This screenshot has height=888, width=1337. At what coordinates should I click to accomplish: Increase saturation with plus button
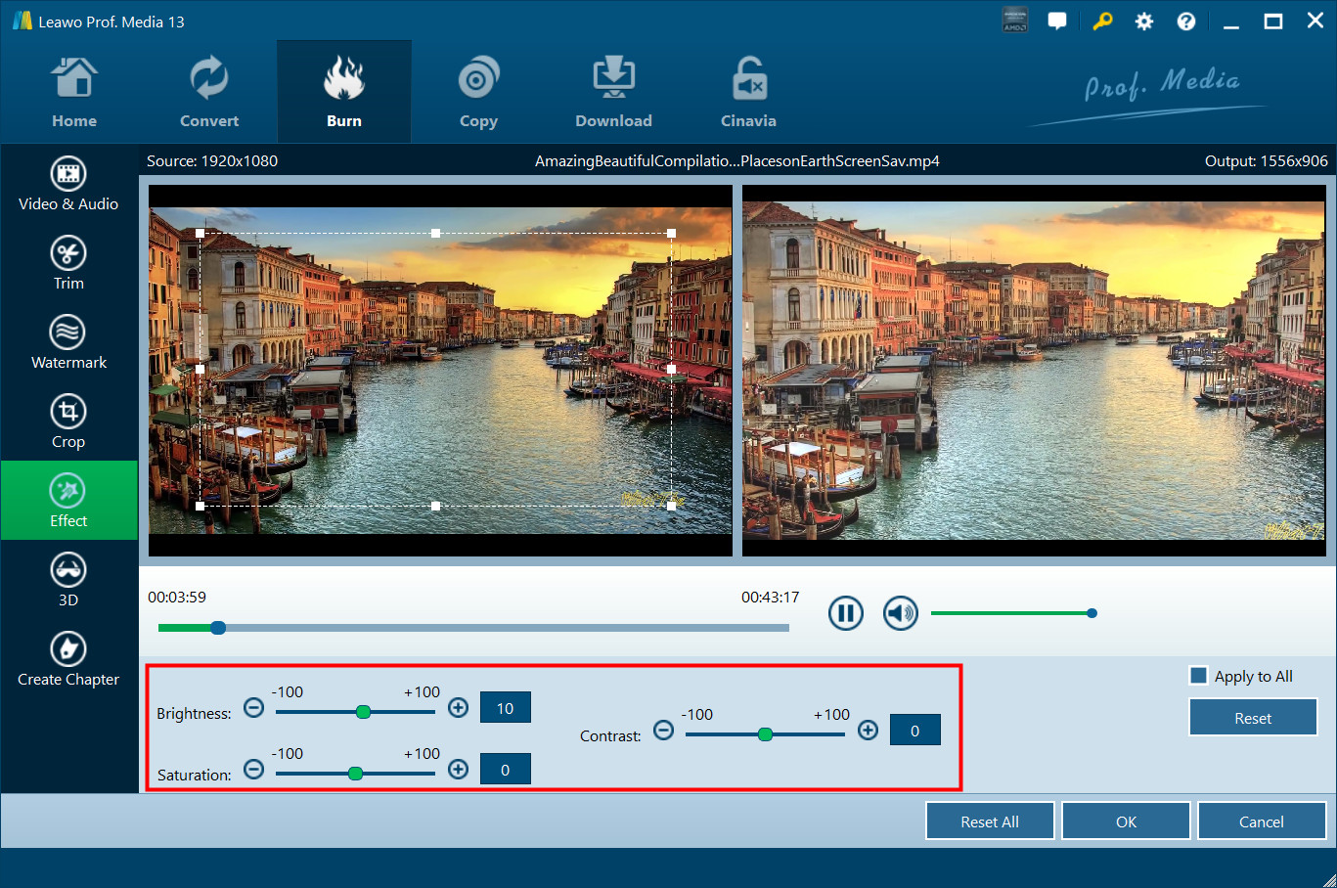458,769
